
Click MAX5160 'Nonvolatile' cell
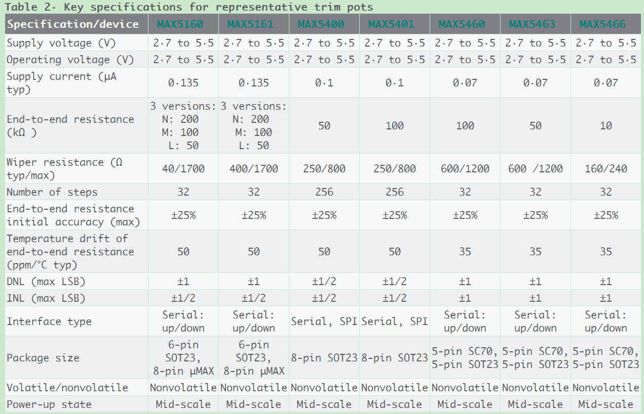point(183,388)
